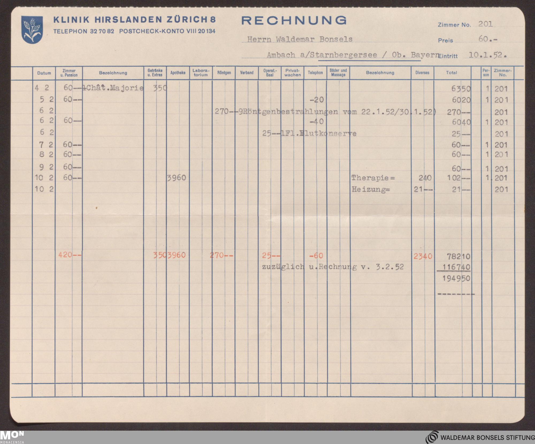Click the Klinik Hirslanden wheat crest logo
The width and height of the screenshot is (535, 444).
coord(32,30)
